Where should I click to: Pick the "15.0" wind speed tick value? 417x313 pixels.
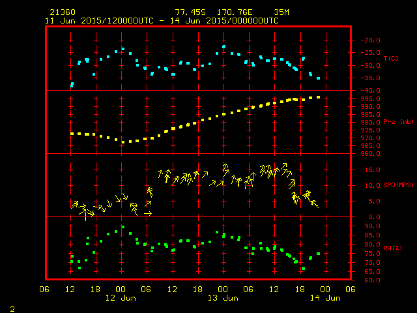(x=372, y=170)
